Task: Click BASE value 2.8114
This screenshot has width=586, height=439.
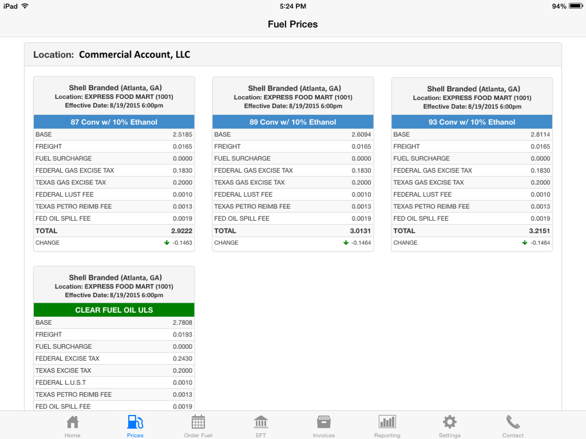Action: [540, 135]
